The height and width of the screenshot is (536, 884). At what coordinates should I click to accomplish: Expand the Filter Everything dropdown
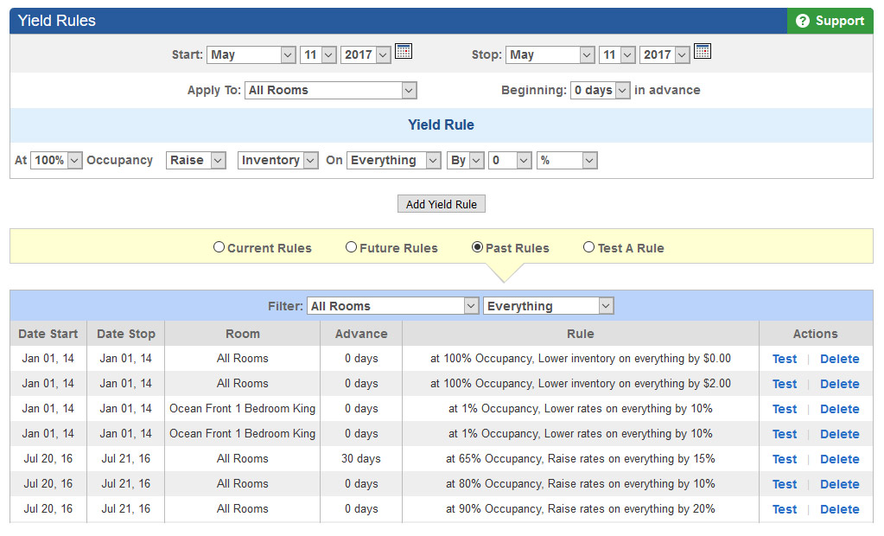(x=548, y=306)
